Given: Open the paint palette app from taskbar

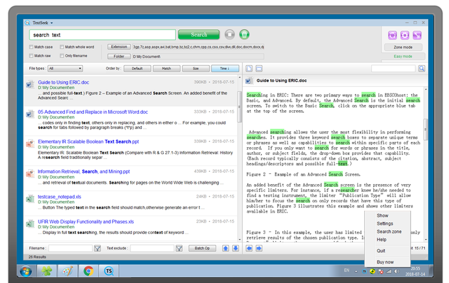Looking at the screenshot, I should pos(68,271).
